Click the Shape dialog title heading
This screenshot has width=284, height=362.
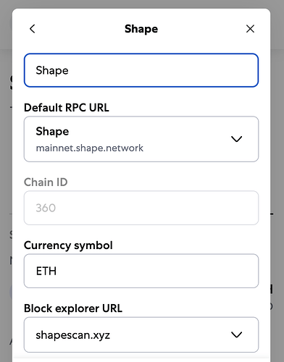tap(141, 29)
